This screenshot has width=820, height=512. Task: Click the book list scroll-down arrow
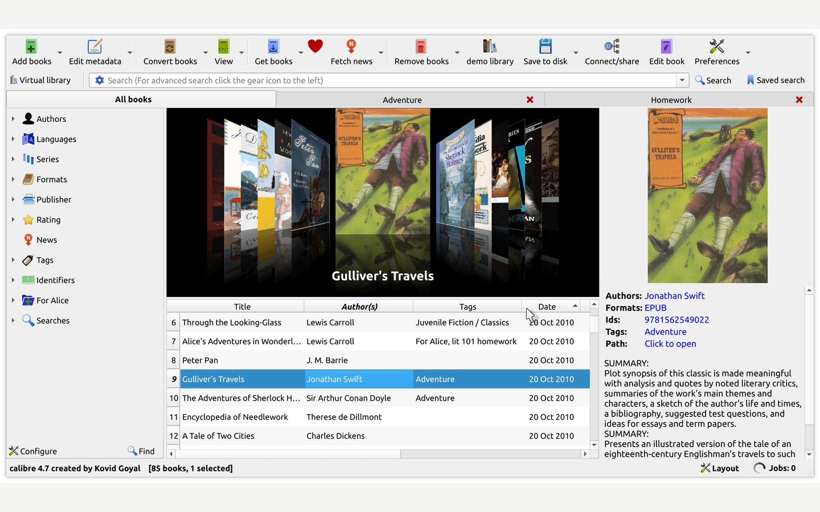(594, 445)
